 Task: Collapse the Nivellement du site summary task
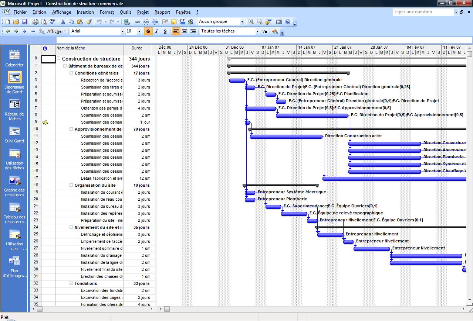pos(71,227)
